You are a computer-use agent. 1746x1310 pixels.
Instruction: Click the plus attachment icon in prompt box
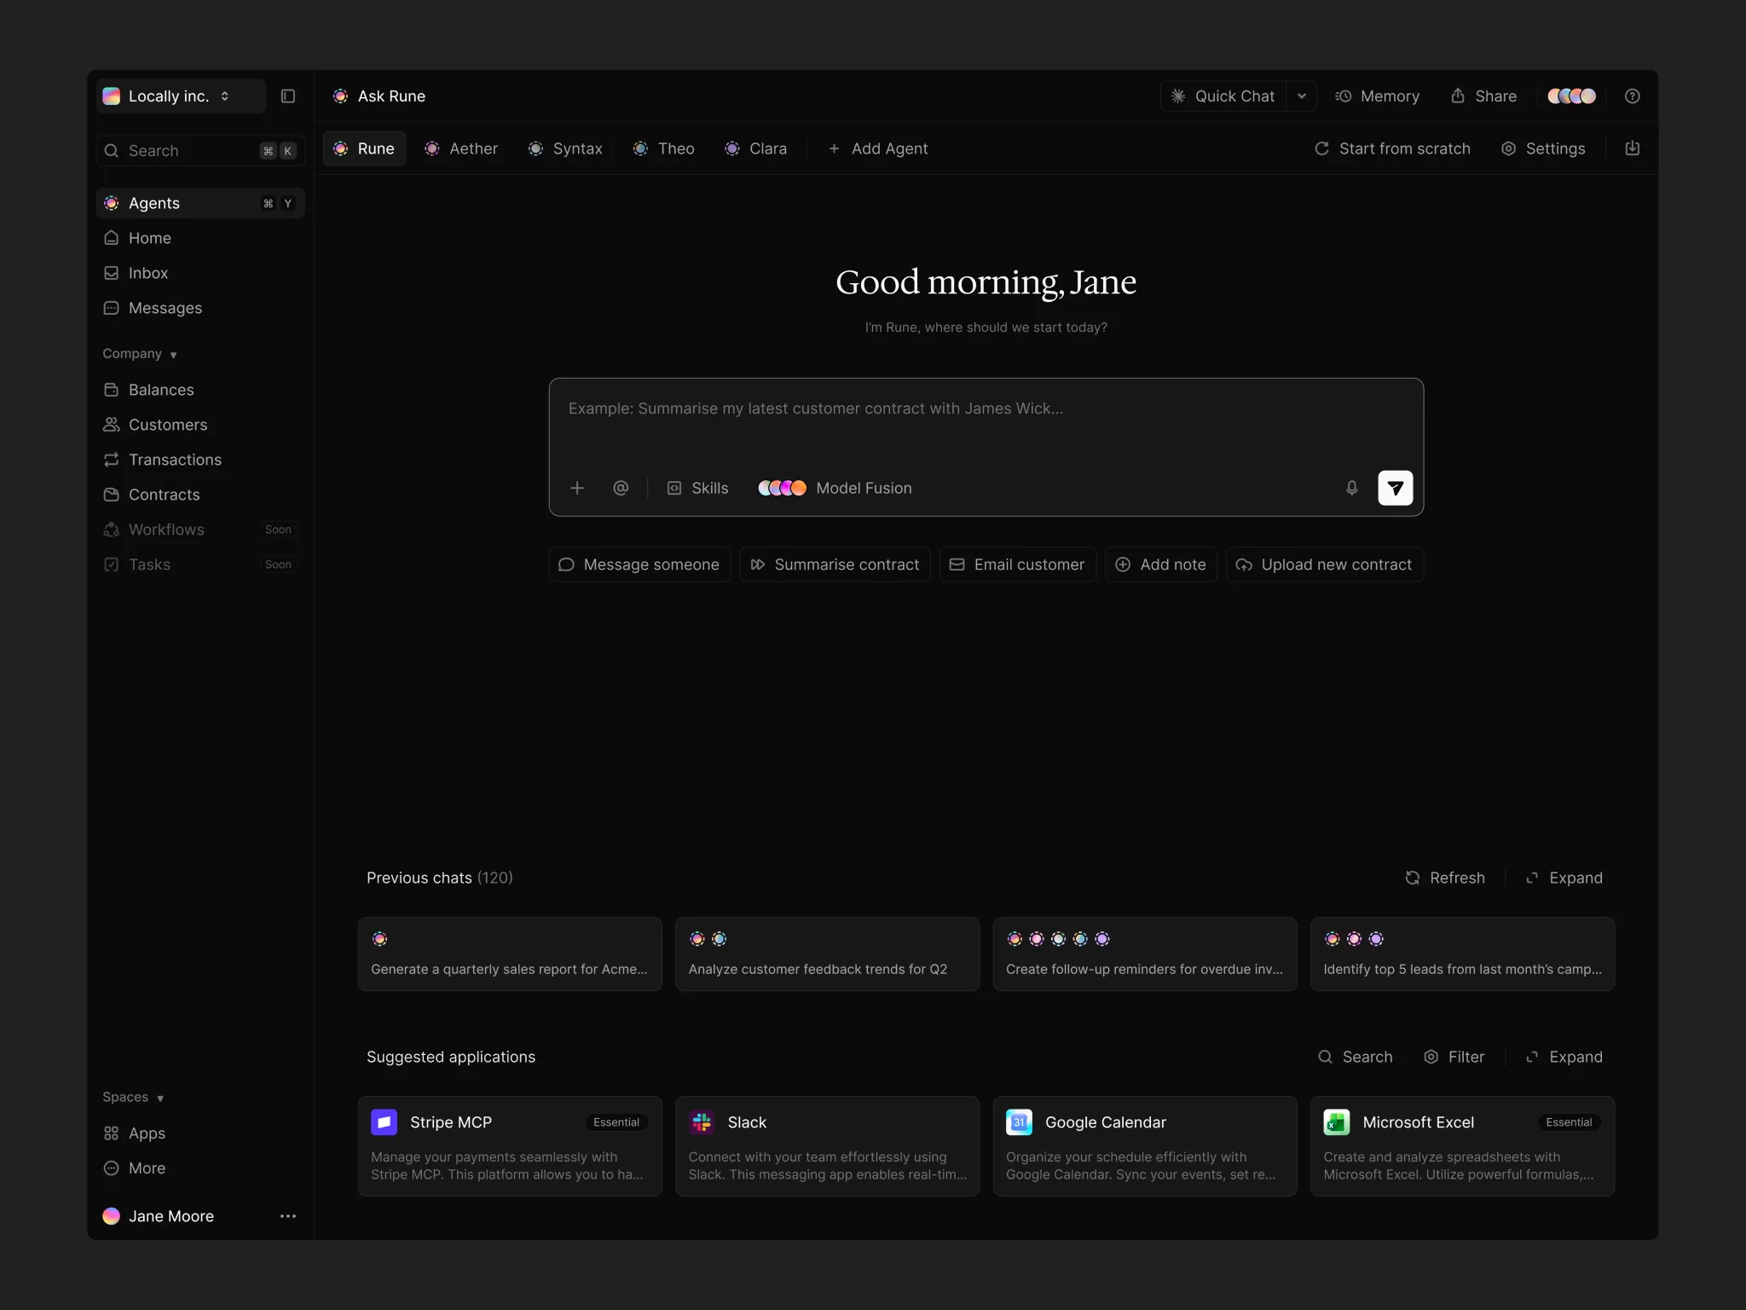(577, 488)
